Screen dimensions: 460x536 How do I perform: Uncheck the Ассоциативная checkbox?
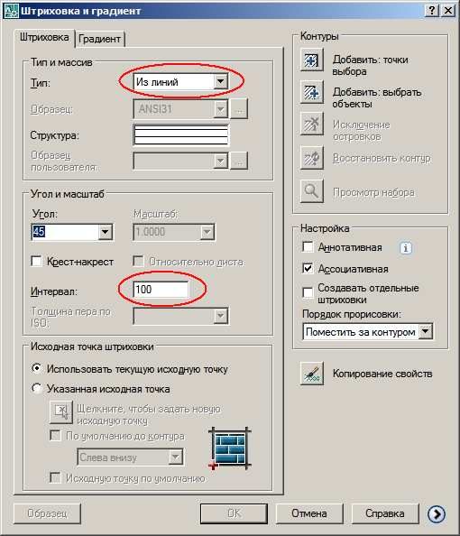308,268
